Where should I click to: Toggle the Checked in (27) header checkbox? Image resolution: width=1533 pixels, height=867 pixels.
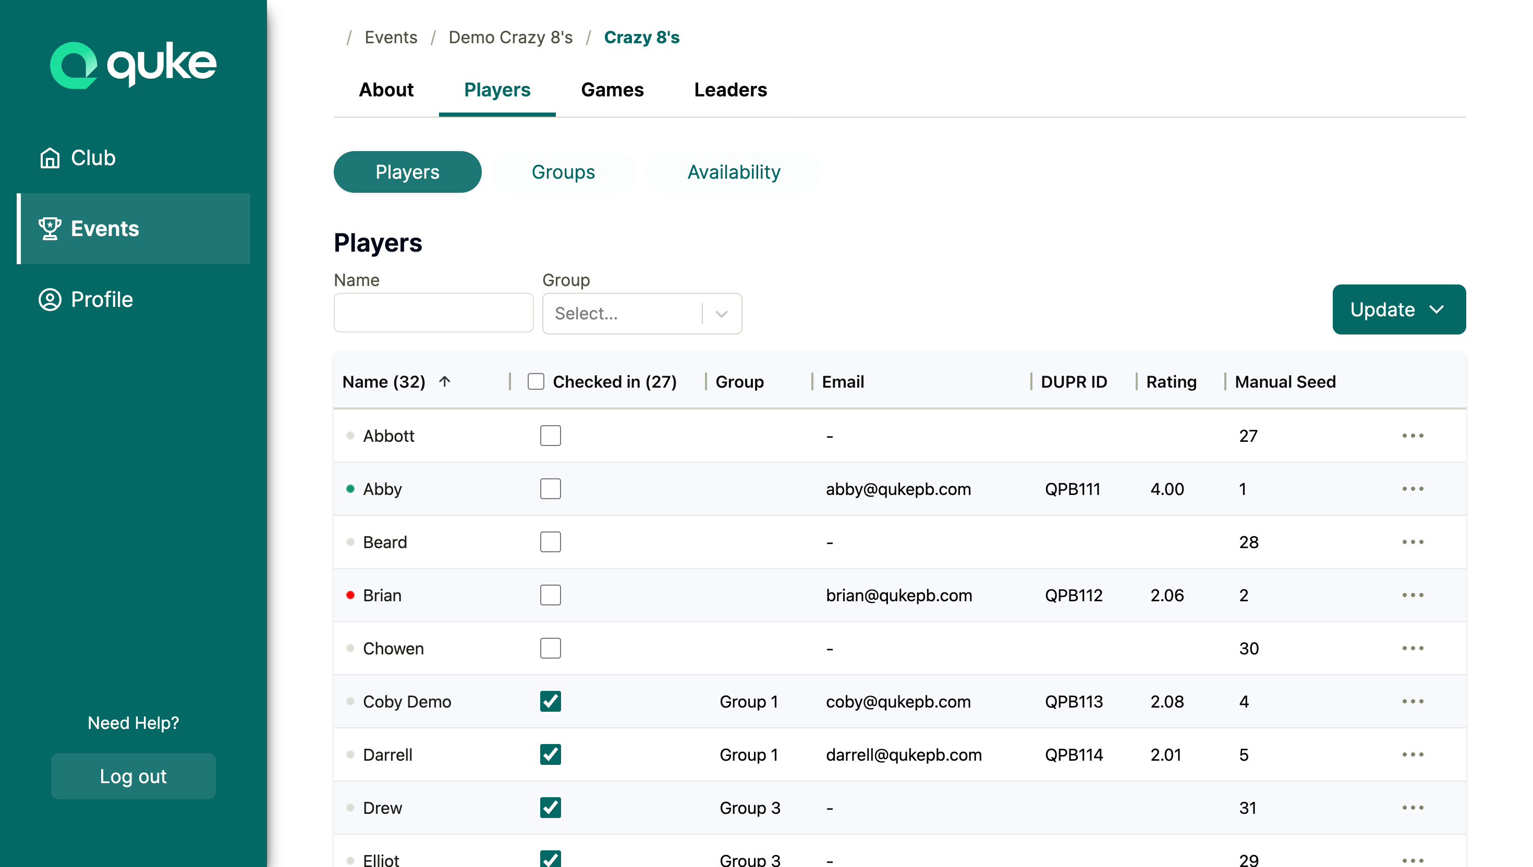[x=536, y=382]
